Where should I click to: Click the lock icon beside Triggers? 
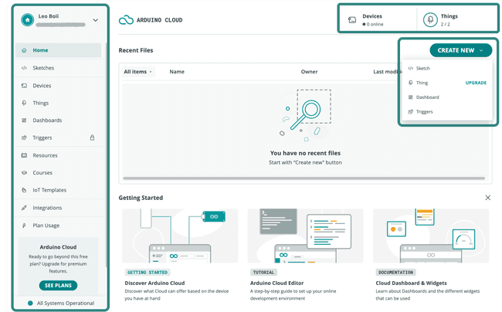(x=93, y=137)
